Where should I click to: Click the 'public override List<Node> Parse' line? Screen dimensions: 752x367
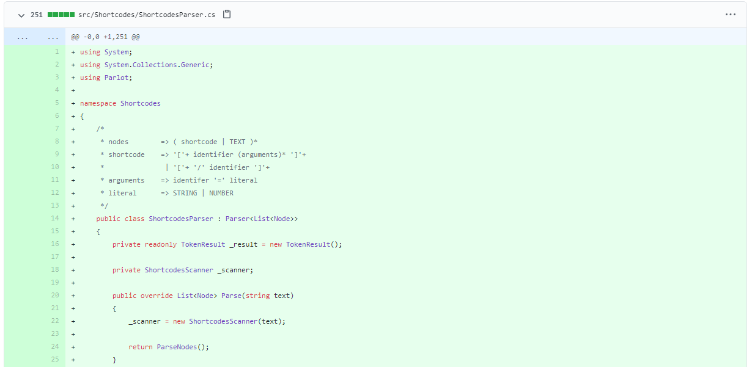coord(203,296)
